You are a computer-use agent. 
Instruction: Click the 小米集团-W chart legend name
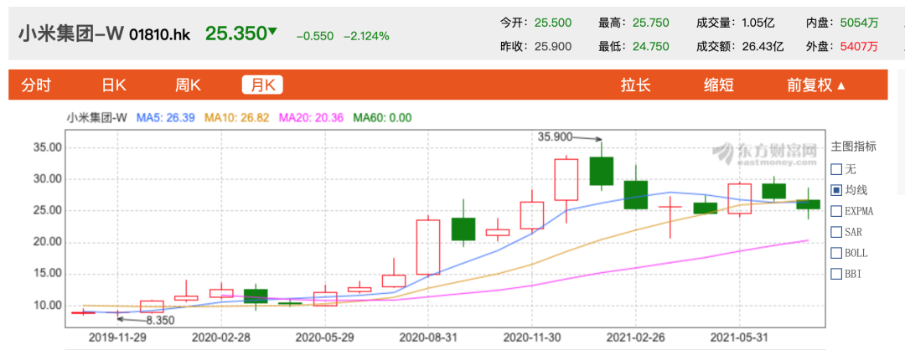[96, 118]
